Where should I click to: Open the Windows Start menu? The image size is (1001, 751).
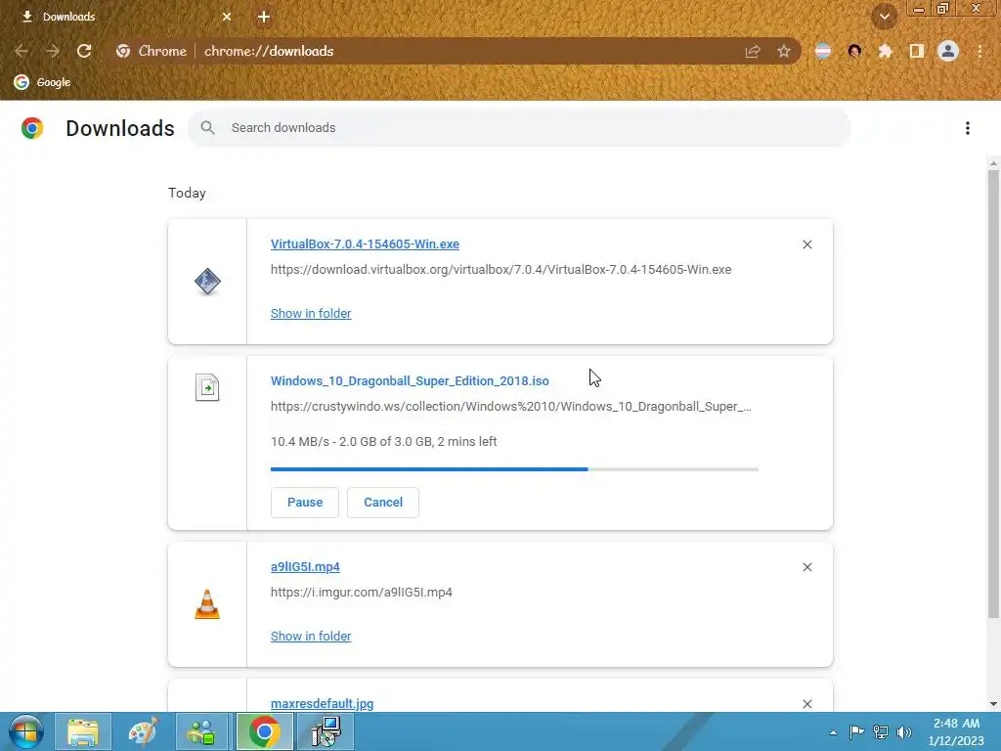[25, 731]
